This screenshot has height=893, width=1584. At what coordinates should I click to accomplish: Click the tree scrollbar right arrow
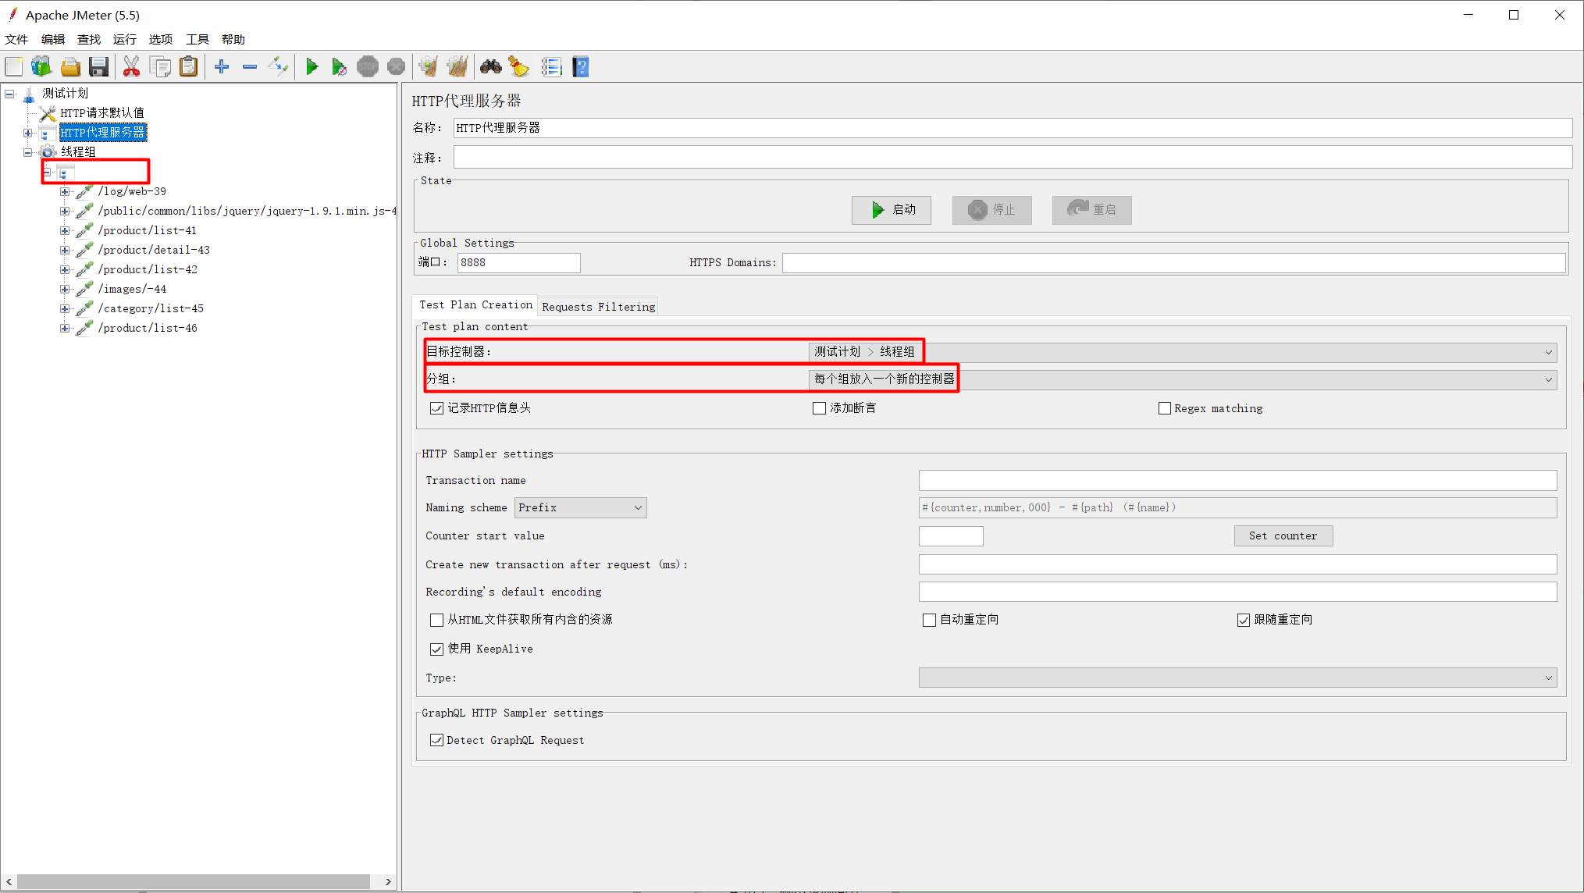(x=388, y=882)
